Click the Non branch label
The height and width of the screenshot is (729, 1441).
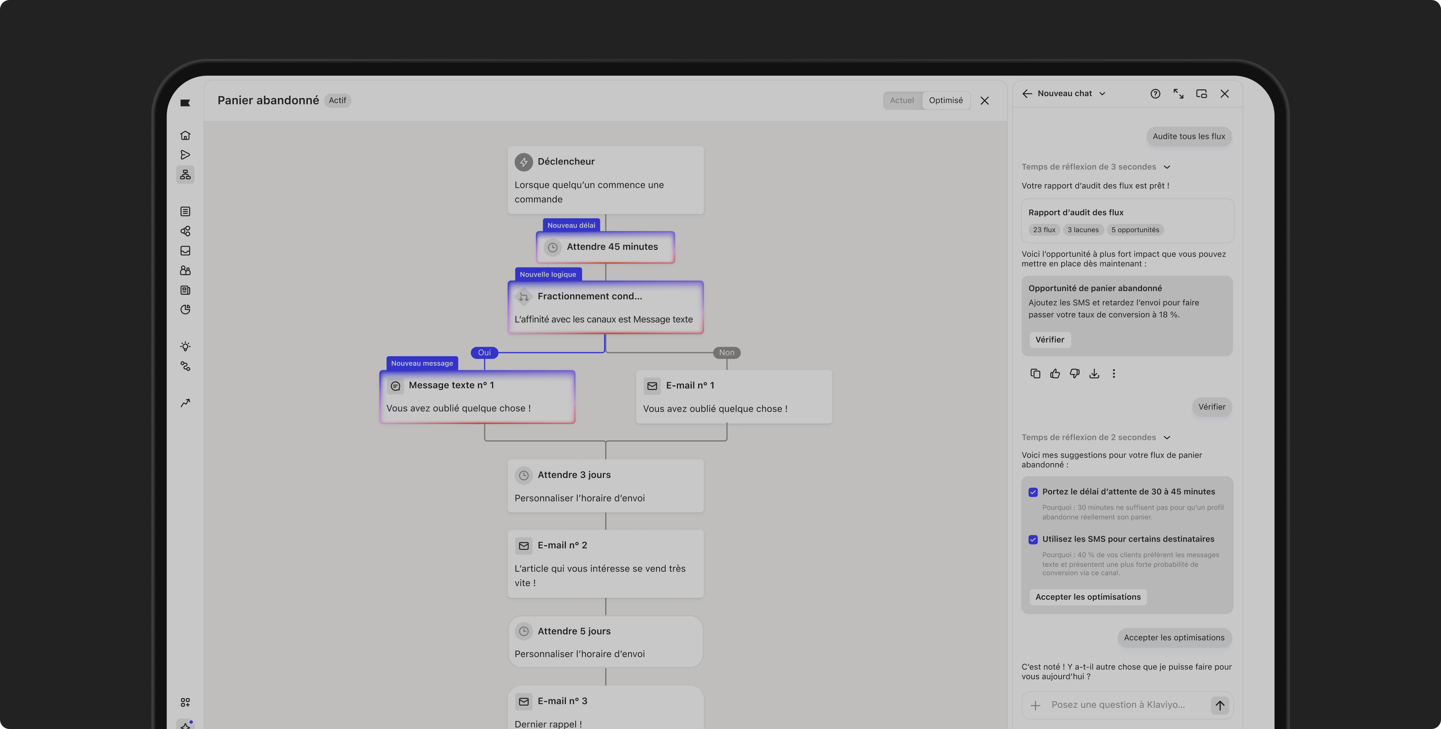[727, 353]
